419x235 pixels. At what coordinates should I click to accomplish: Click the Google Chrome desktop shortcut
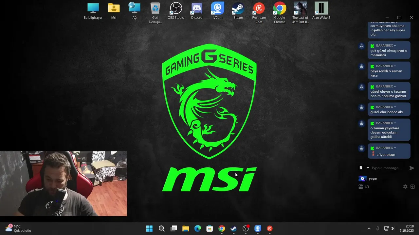point(280,13)
